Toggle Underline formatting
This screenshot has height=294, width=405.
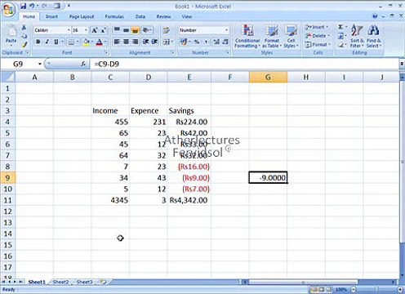[56, 42]
